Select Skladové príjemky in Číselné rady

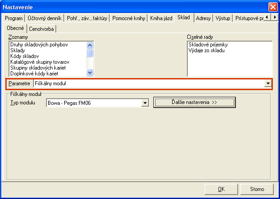tap(208, 45)
